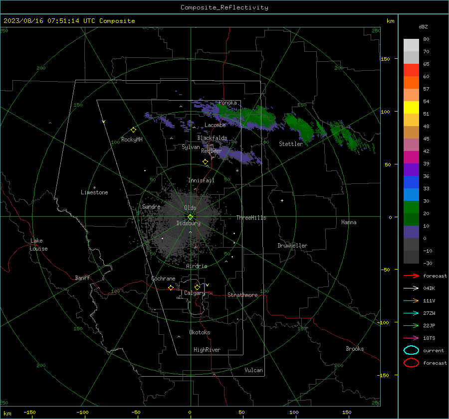The image size is (449, 419).
Task: Click the slate-purple 10 dBZ swatch
Action: pyautogui.click(x=411, y=232)
